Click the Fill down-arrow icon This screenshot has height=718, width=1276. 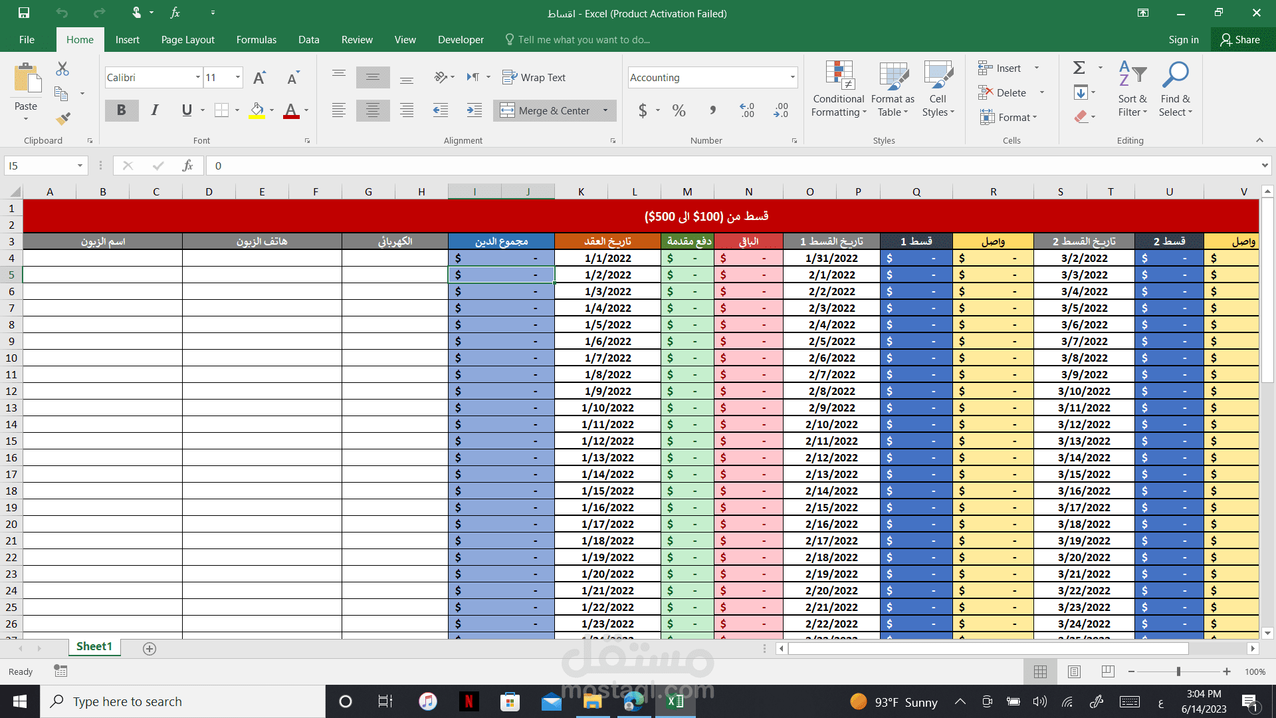coord(1081,92)
